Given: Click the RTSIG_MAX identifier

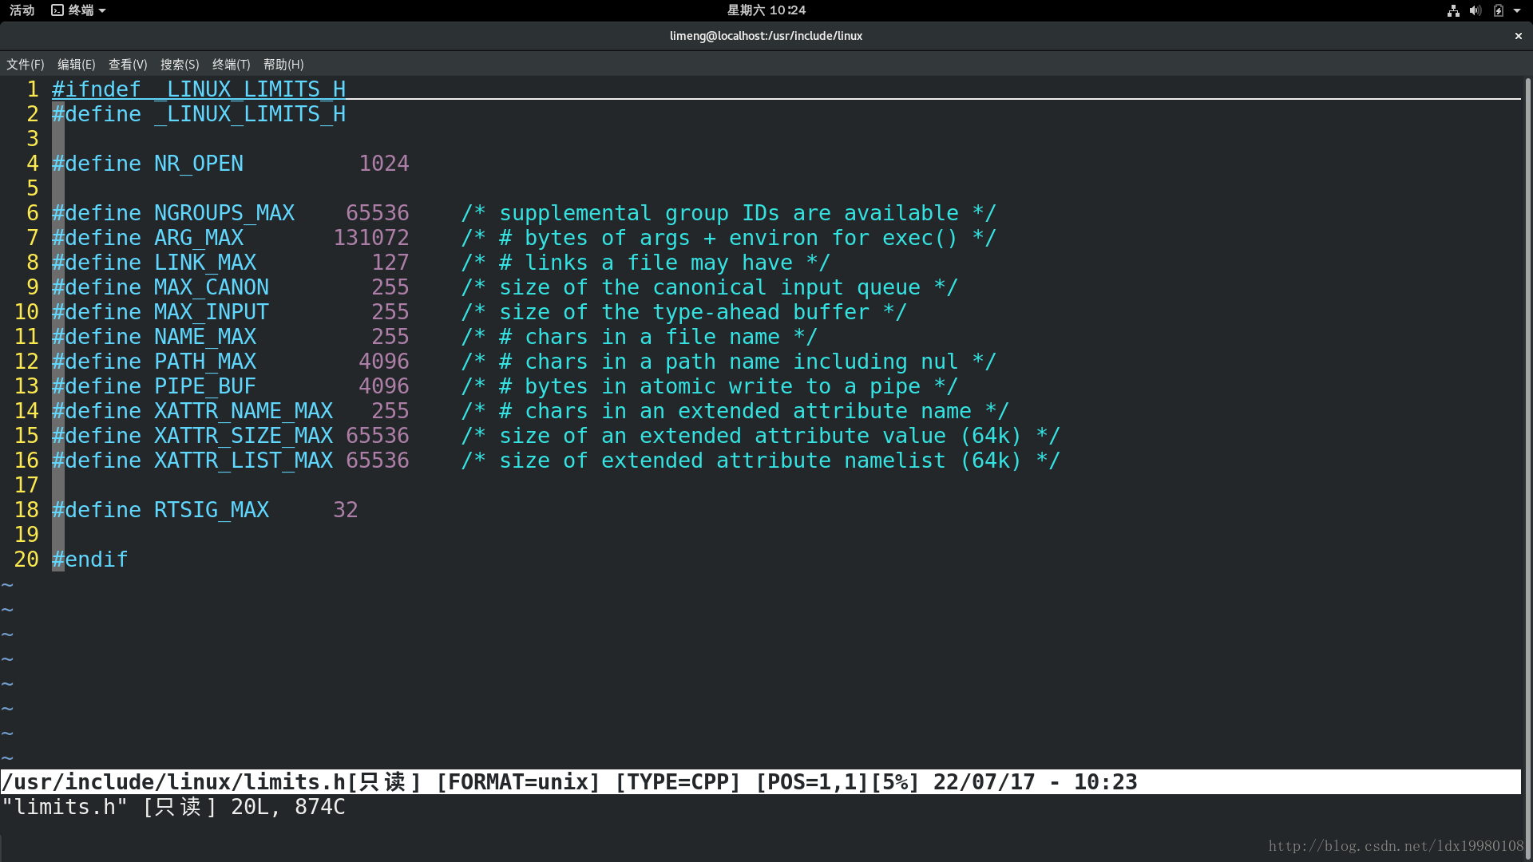Looking at the screenshot, I should click(x=212, y=510).
